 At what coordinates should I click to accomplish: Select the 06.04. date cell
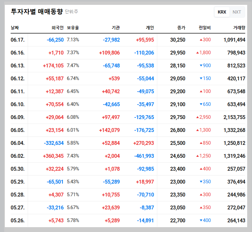18,143
